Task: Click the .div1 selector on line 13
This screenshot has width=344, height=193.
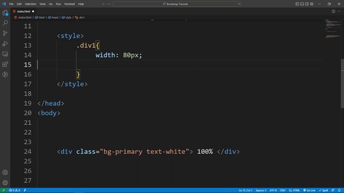Action: 86,46
